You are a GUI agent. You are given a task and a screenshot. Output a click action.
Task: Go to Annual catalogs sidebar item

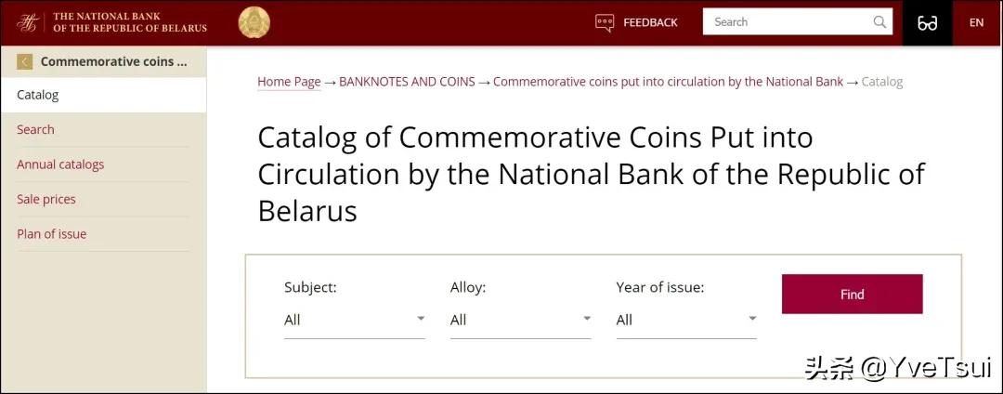pos(60,164)
